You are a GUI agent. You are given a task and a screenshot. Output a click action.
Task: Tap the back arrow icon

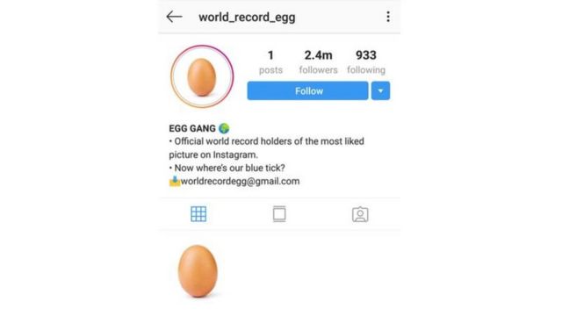point(174,17)
